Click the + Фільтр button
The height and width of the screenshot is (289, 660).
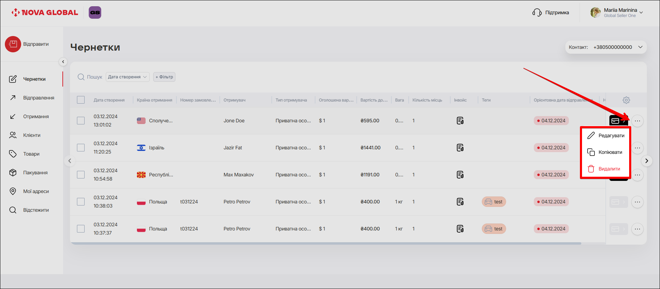coord(164,77)
